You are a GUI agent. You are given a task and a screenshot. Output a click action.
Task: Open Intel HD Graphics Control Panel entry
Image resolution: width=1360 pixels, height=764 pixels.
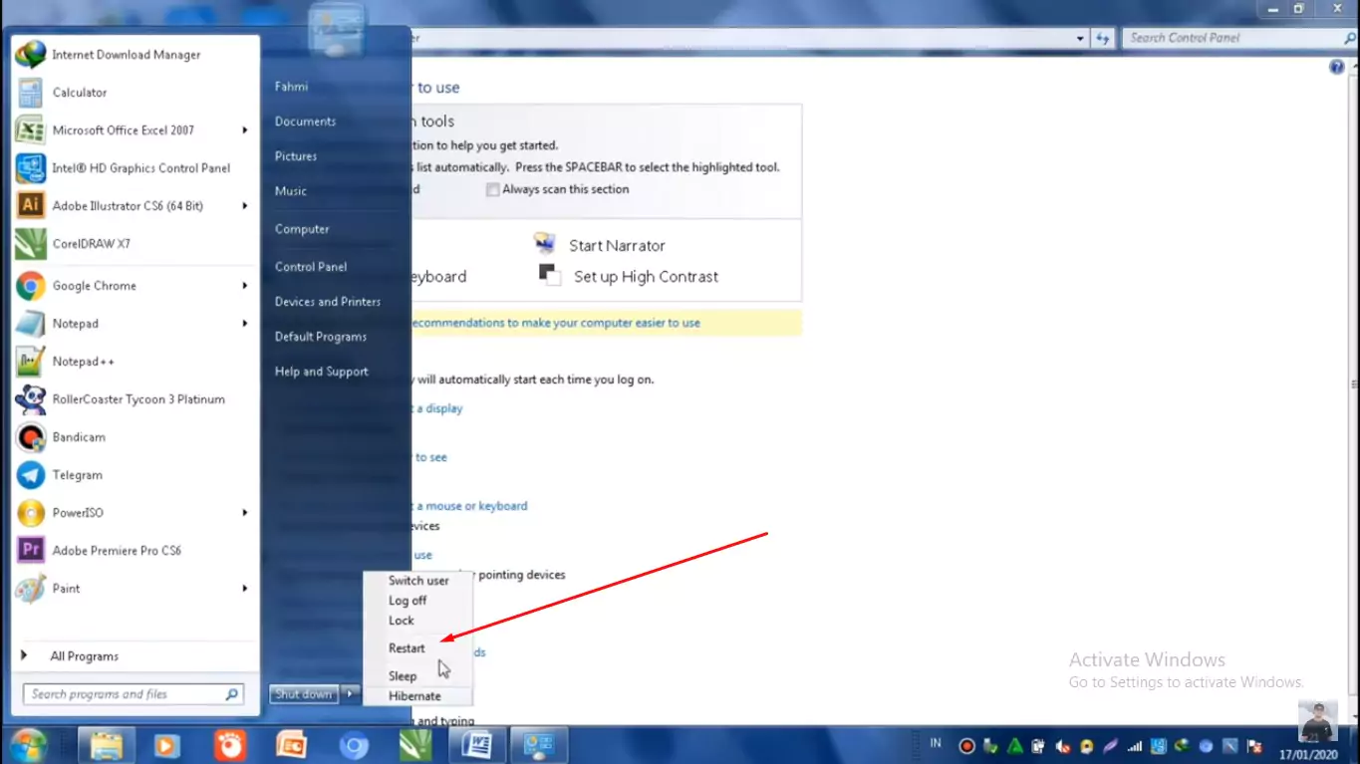pyautogui.click(x=135, y=168)
